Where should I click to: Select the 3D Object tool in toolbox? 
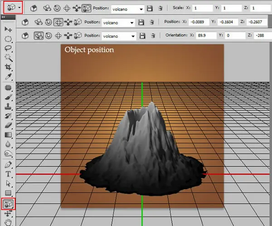[x=8, y=204]
